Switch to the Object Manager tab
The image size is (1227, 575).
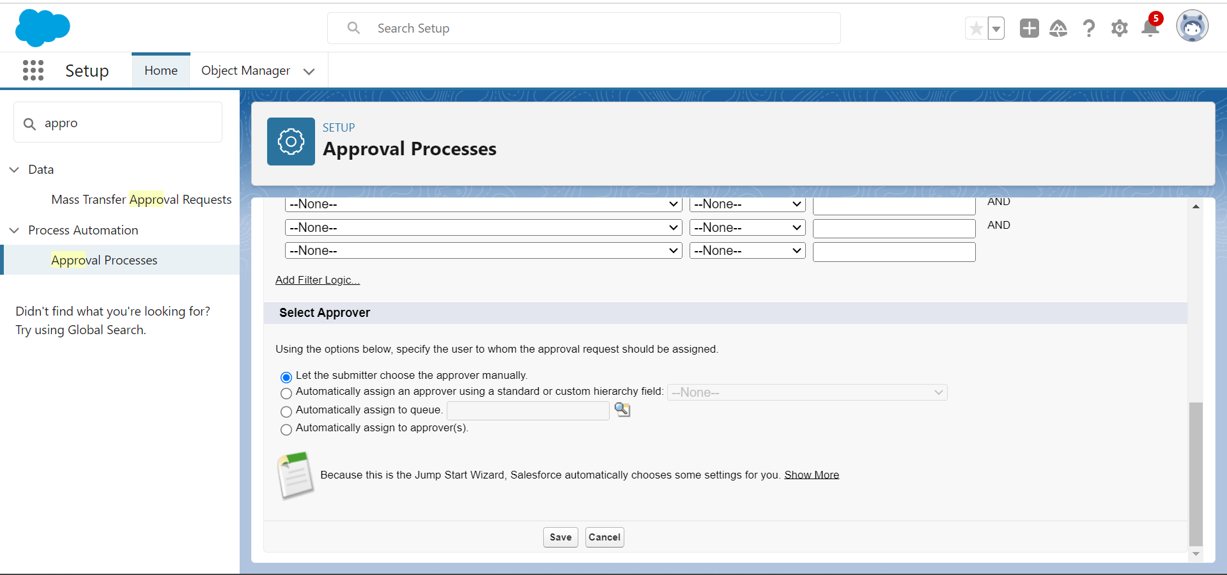point(246,70)
